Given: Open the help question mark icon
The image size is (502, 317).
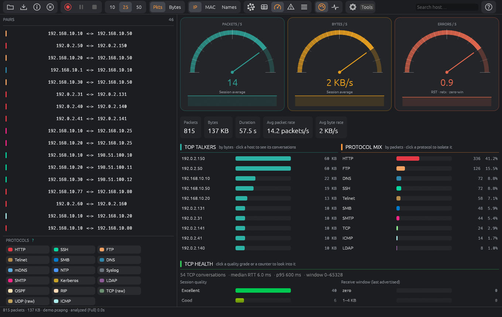Looking at the screenshot, I should pos(489,7).
